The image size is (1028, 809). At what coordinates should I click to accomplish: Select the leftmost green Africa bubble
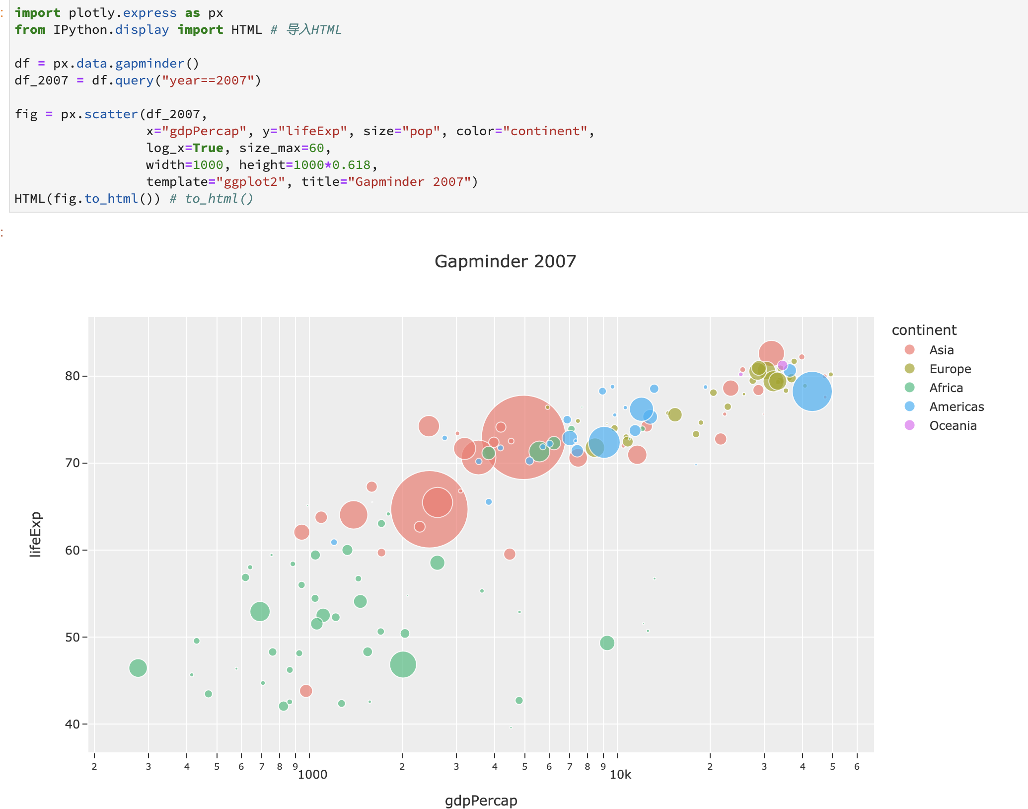point(138,668)
